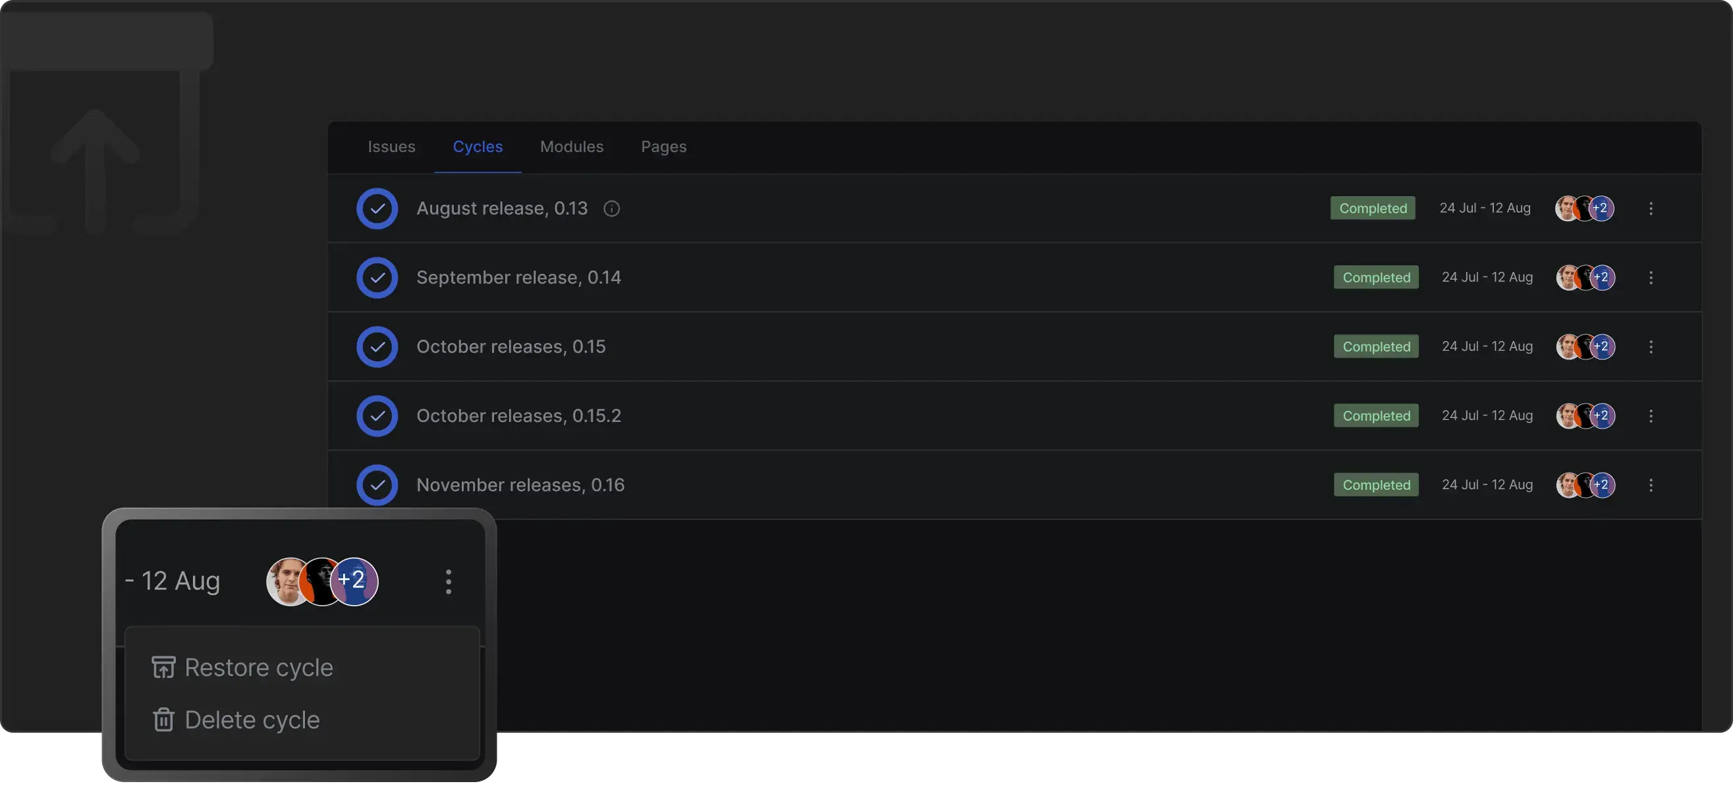Viewport: 1733px width, 790px height.
Task: Open the November releases 0.16 options menu
Action: tap(1650, 485)
